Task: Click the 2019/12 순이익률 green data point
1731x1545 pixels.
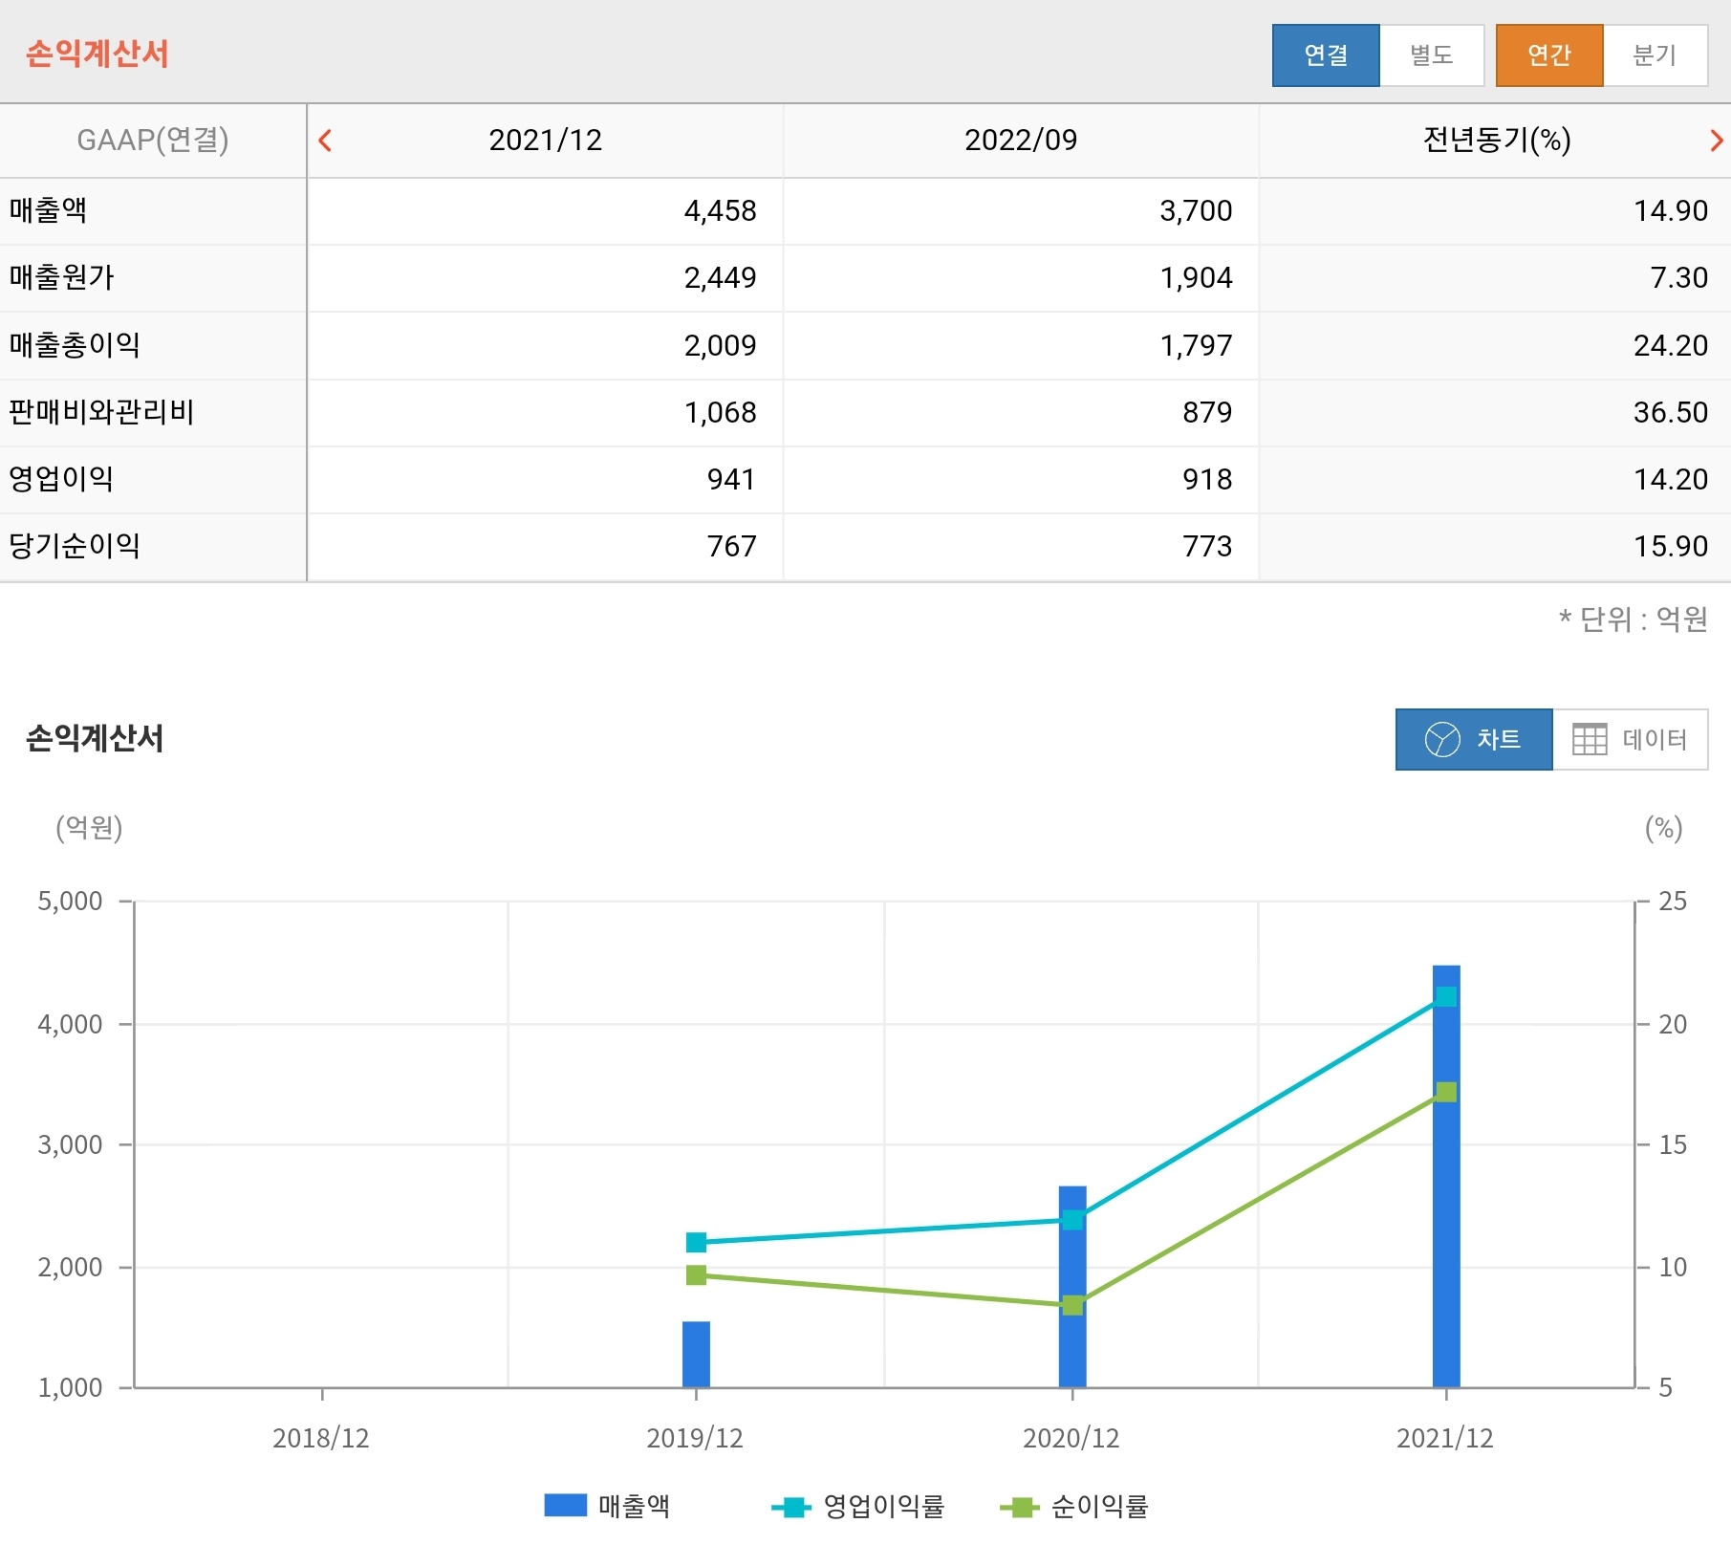Action: point(696,1275)
